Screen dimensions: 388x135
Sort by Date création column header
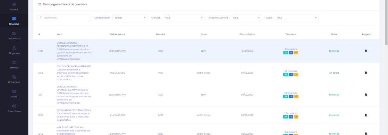click(247, 34)
